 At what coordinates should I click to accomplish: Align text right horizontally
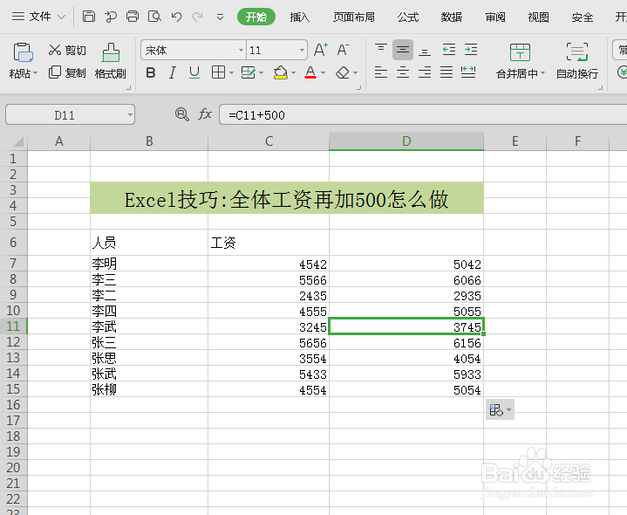tap(425, 72)
